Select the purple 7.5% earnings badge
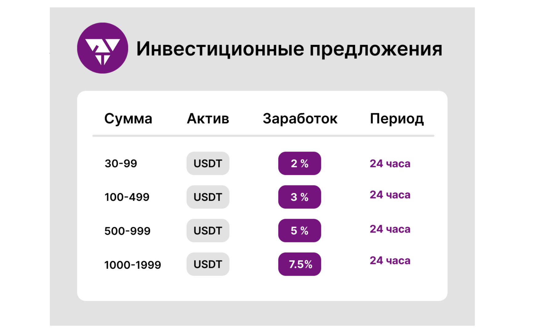This screenshot has height=334, width=537. click(x=300, y=264)
